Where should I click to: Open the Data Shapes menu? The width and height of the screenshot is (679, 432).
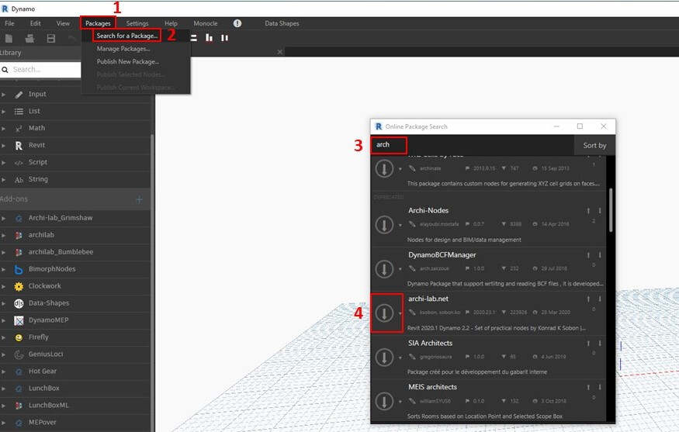pyautogui.click(x=282, y=23)
